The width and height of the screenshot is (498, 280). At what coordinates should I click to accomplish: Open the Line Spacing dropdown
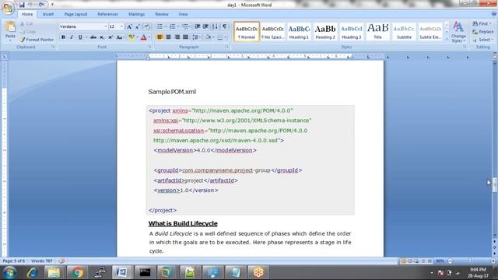pyautogui.click(x=196, y=37)
